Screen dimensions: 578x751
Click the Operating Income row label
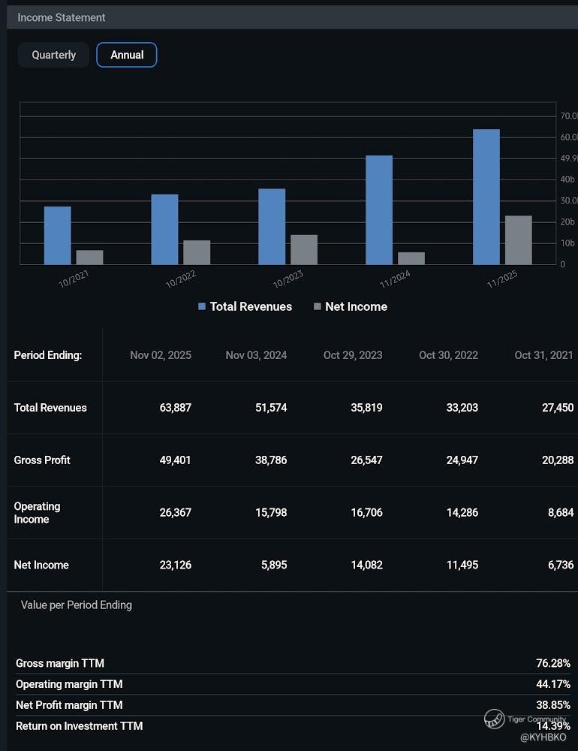click(37, 512)
